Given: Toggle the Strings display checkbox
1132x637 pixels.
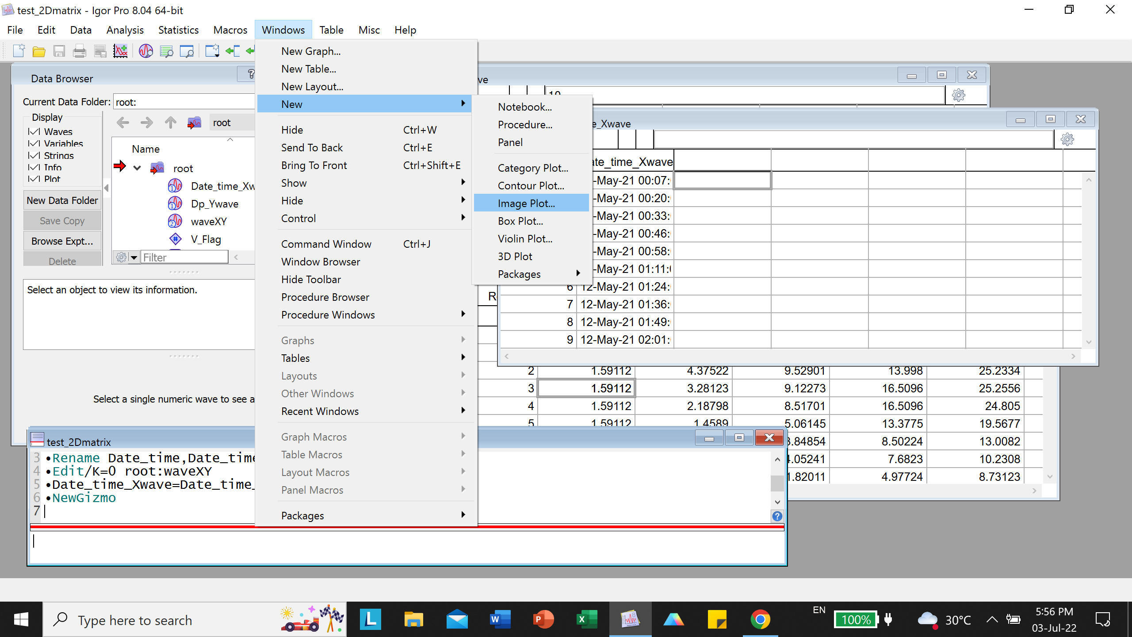Looking at the screenshot, I should [x=34, y=155].
